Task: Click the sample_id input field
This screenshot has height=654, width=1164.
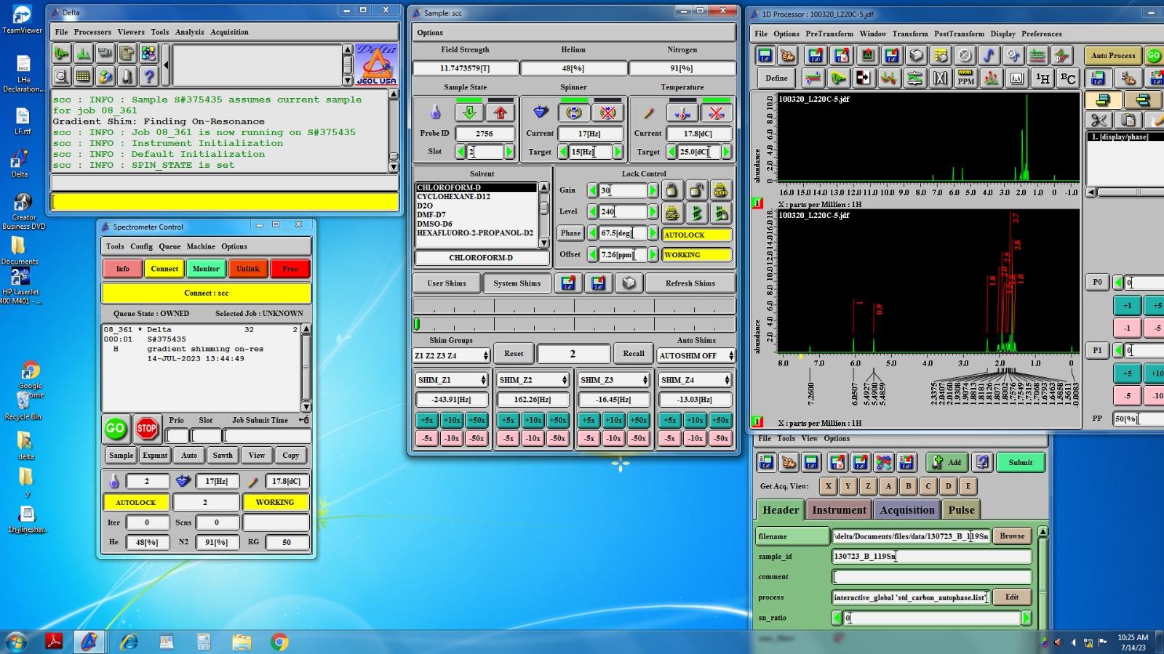Action: tap(931, 557)
